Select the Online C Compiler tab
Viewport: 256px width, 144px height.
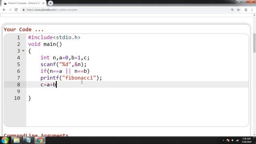[x=24, y=3]
